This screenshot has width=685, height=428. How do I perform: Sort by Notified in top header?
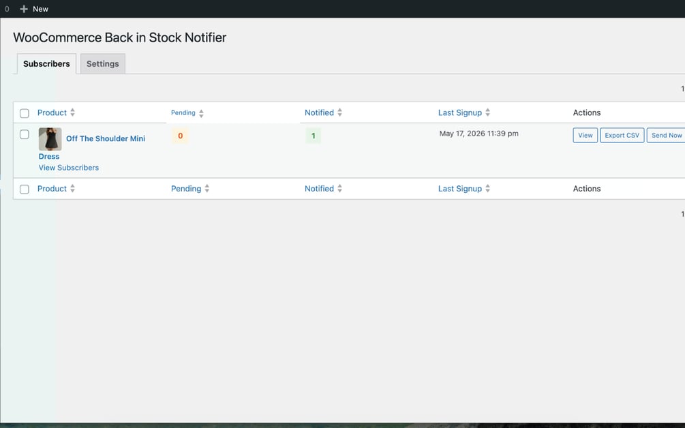tap(319, 112)
